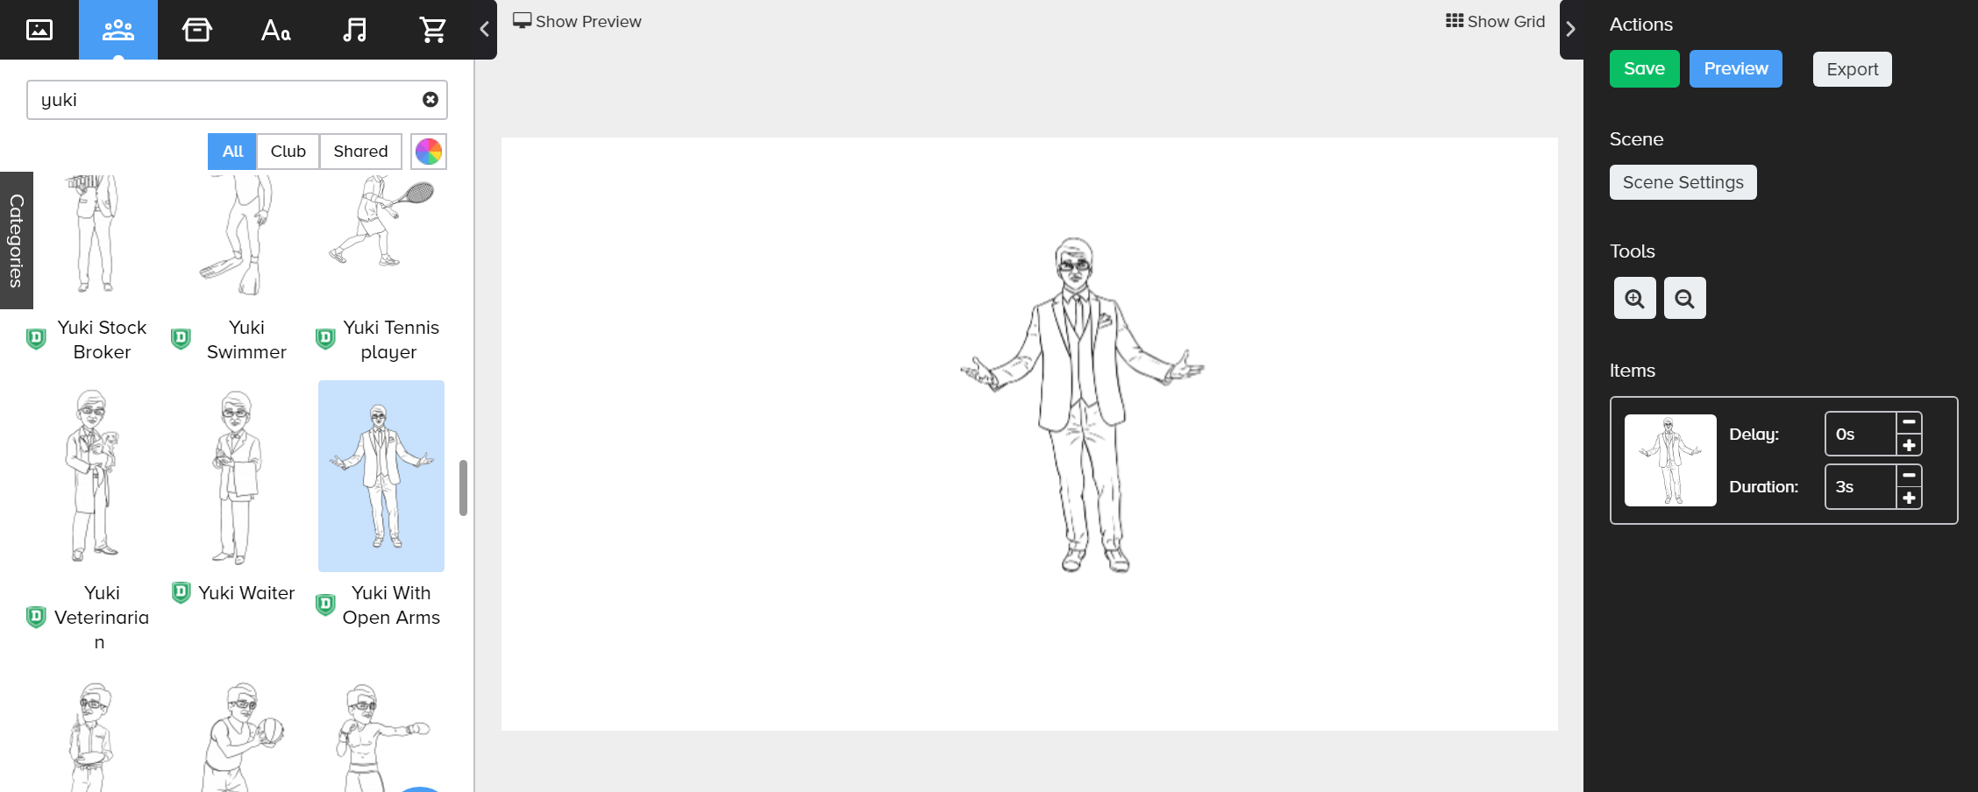
Task: Toggle Show Preview mode
Action: 577,21
